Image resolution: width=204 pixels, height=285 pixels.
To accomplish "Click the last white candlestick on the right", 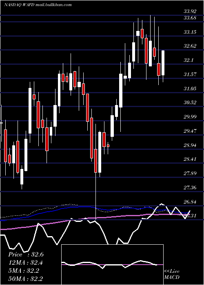I will click(163, 63).
